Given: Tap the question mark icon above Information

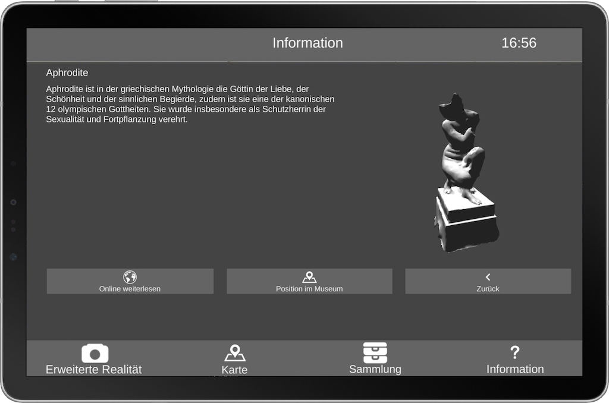Looking at the screenshot, I should tap(515, 351).
